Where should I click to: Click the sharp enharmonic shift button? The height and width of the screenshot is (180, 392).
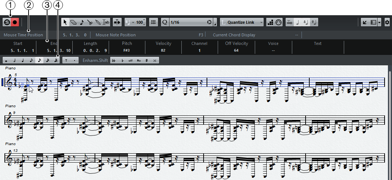tap(147, 60)
